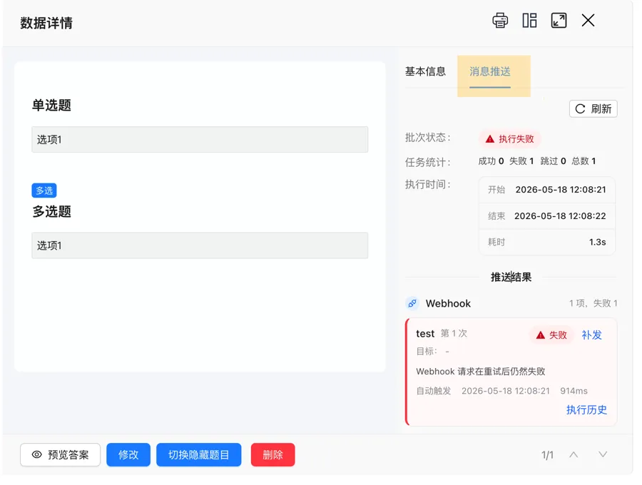Screen dimensions: 642x485
Task: Expand dialog to fullscreen
Action: coord(559,21)
